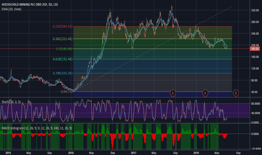Viewport: 262px width, 155px height.
Task: Click the 0.786(103.30) Fibonacci level label
Action: [x=63, y=73]
